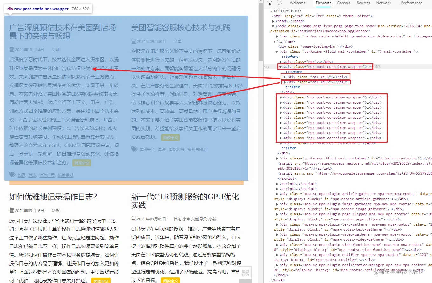Open the Network tab
Viewport: 432px width, 283px height.
[x=383, y=3]
